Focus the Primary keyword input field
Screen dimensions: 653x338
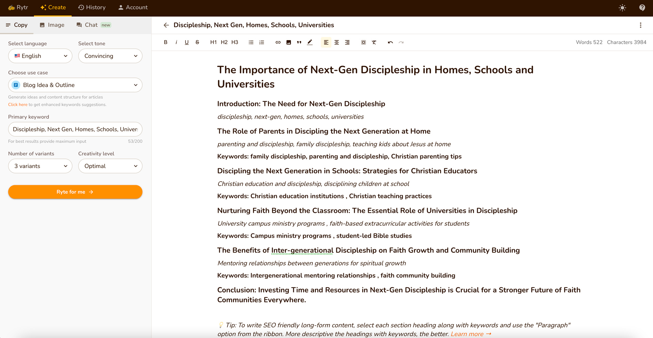(x=75, y=129)
